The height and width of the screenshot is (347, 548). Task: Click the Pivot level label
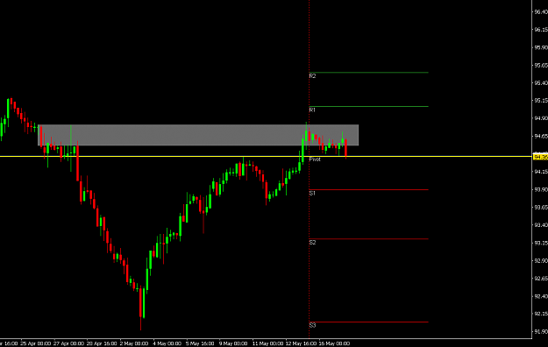pyautogui.click(x=315, y=159)
